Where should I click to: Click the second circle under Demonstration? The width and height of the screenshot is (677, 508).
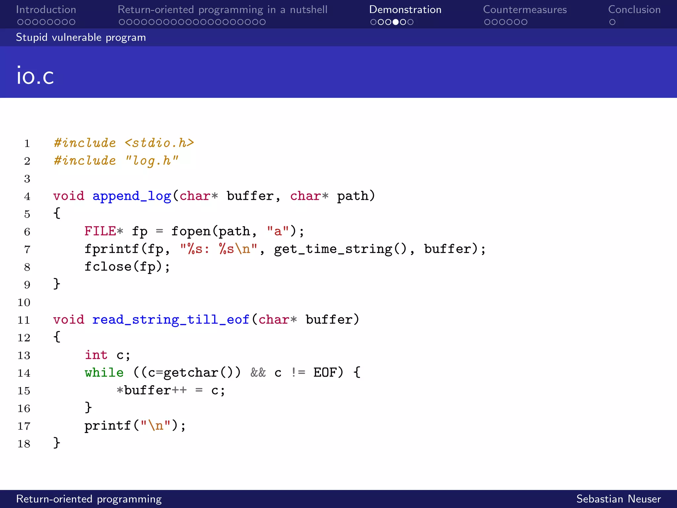click(380, 22)
